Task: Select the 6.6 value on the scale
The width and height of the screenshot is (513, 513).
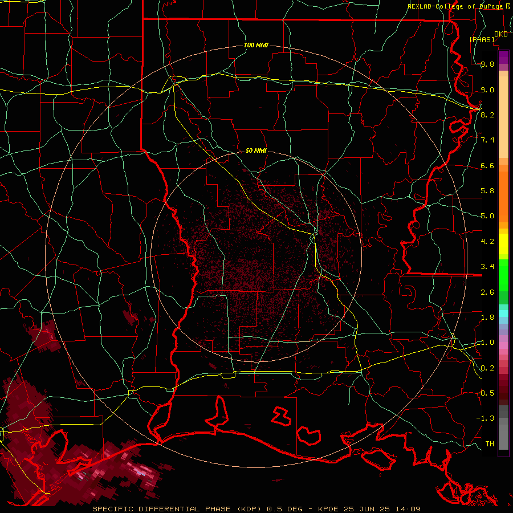Action: (487, 165)
